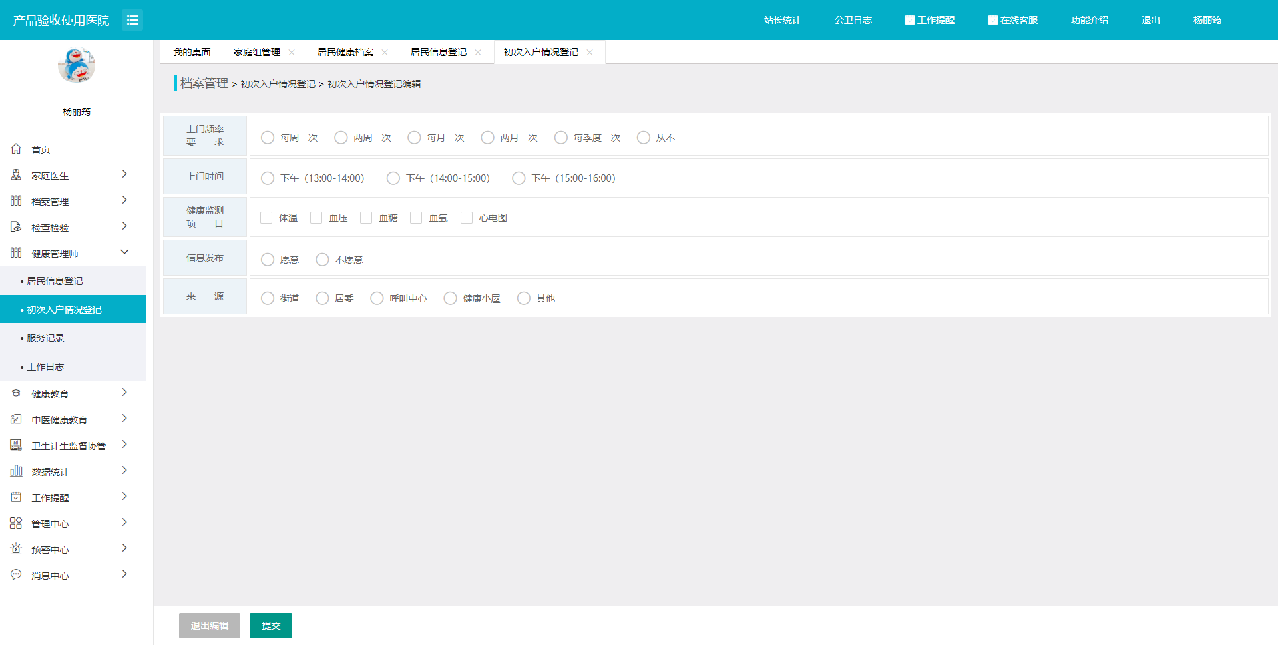The image size is (1278, 645).
Task: Click the 检查检验 sidebar icon
Action: click(16, 227)
